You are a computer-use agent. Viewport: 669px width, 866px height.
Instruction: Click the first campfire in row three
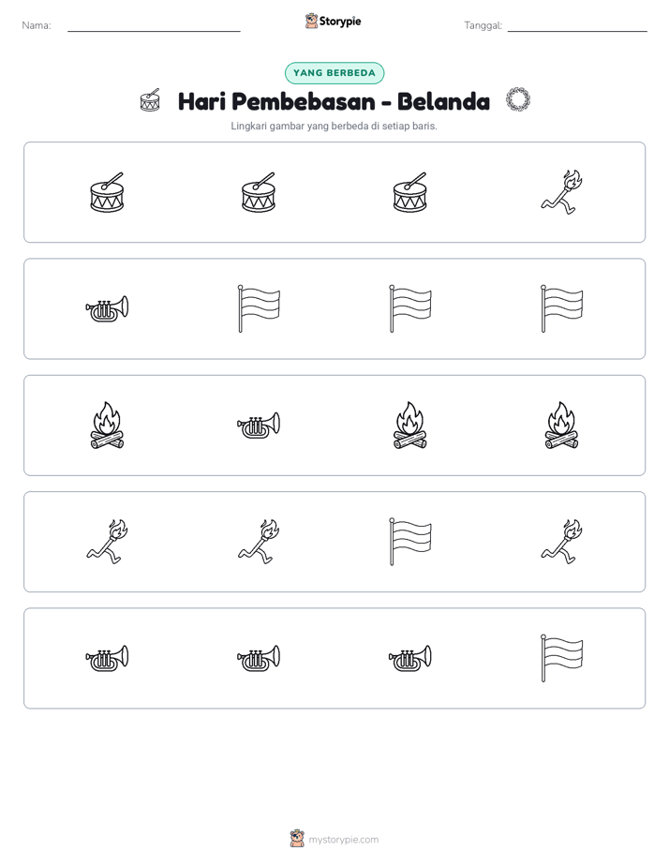[107, 426]
